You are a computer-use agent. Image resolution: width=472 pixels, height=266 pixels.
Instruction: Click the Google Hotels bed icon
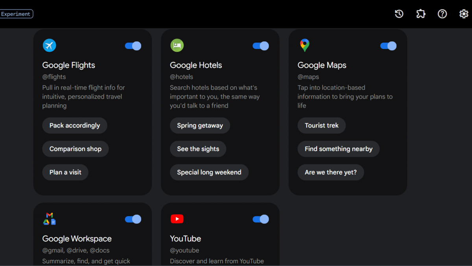(177, 45)
